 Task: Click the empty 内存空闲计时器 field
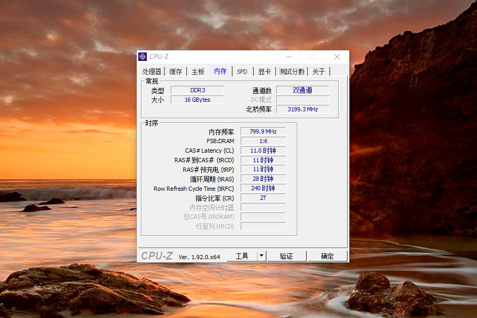pyautogui.click(x=263, y=208)
